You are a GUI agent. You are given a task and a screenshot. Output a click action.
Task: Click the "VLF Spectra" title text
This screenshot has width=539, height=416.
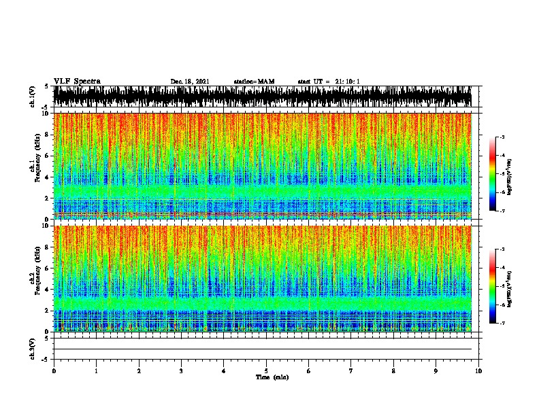[x=77, y=82]
